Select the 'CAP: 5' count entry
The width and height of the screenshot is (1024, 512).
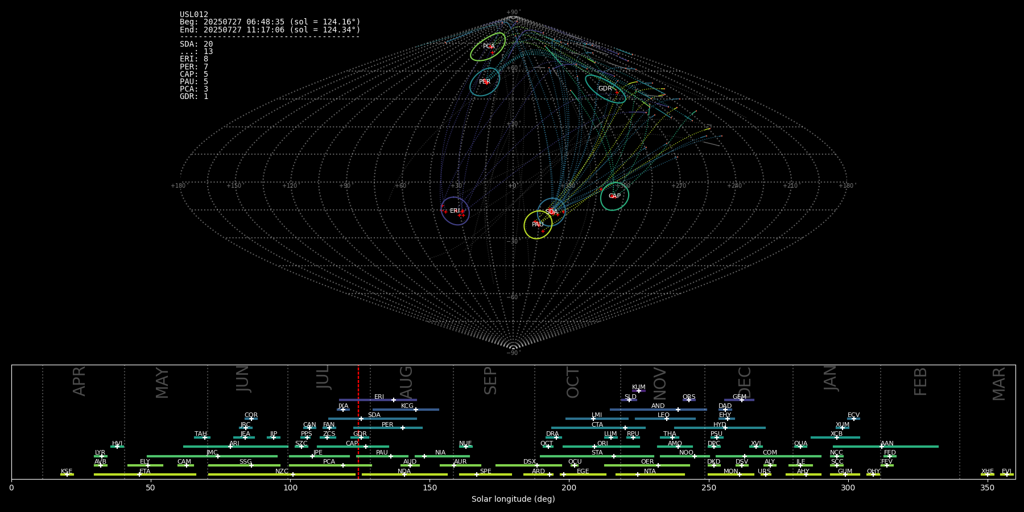tap(194, 74)
